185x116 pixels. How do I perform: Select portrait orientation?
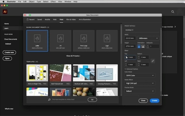pyautogui.click(x=139, y=46)
